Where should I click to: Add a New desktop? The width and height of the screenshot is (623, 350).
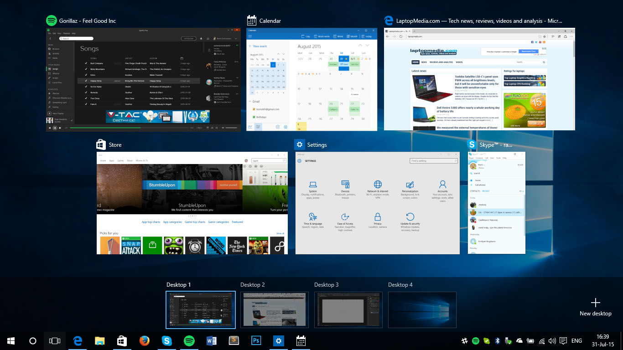pyautogui.click(x=595, y=307)
